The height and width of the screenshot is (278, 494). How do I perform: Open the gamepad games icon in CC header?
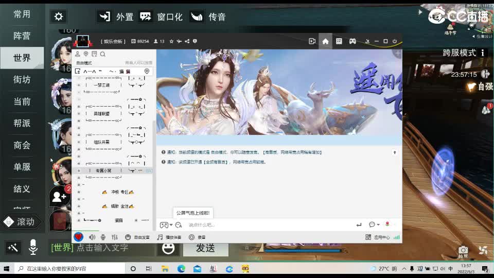[352, 41]
